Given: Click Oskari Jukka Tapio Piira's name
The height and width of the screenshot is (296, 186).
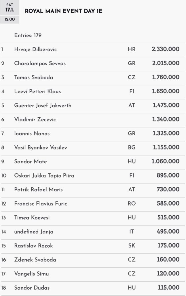Looking at the screenshot, I should tap(44, 175).
